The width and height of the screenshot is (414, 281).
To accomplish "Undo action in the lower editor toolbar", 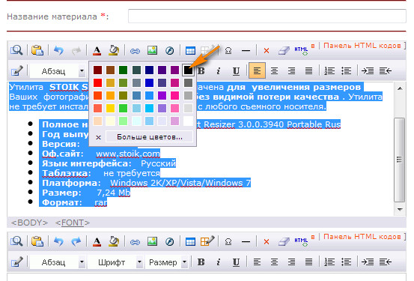I will coord(58,241).
